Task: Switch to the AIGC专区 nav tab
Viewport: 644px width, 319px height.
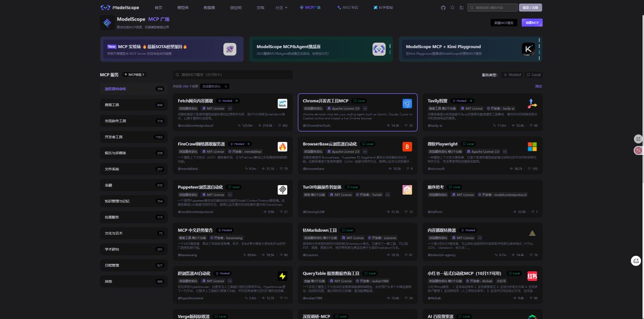Action: [347, 7]
